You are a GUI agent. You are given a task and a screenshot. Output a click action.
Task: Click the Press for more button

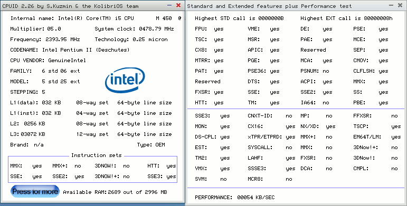click(x=35, y=191)
